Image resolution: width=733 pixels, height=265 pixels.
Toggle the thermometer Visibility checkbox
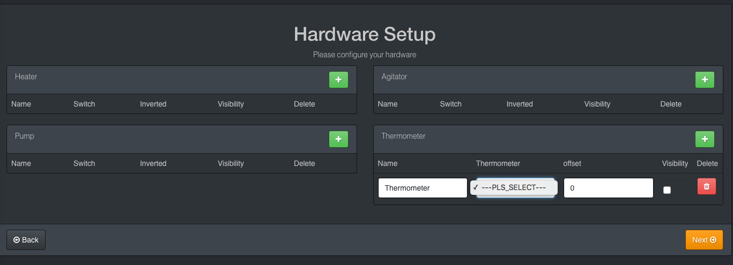coord(667,190)
